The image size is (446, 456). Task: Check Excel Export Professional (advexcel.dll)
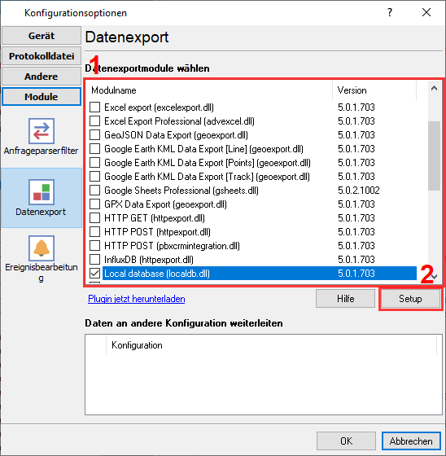tap(94, 121)
